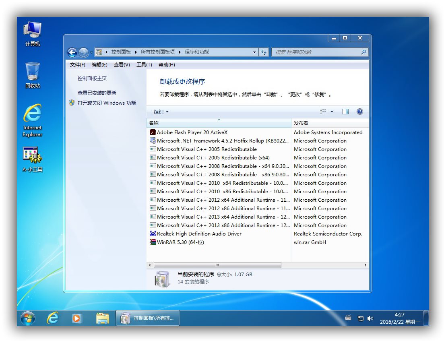Viewport: 446px width, 343px height.
Task: Open the 编辑(E) menu
Action: (99, 64)
